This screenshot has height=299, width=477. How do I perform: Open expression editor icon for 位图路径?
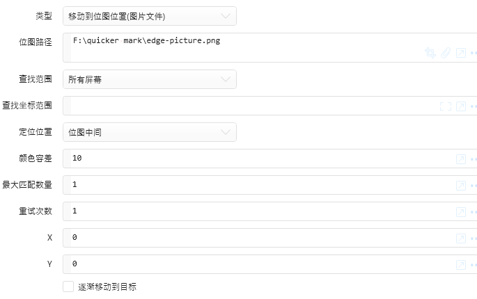pos(461,53)
